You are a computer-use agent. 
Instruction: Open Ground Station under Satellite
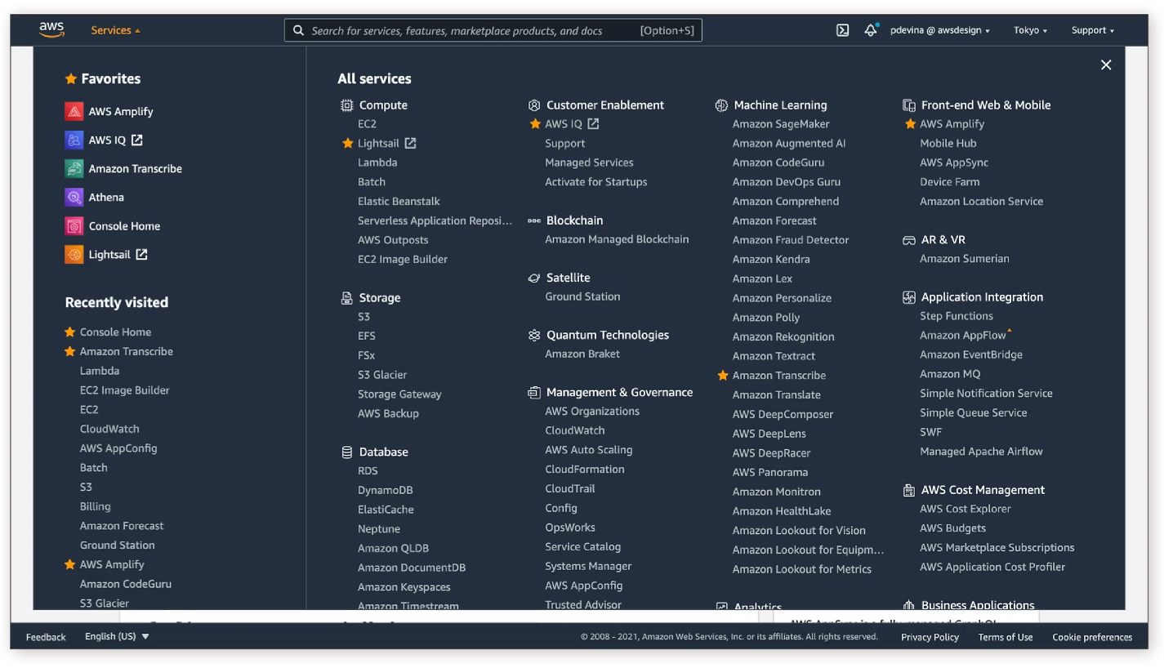click(582, 296)
